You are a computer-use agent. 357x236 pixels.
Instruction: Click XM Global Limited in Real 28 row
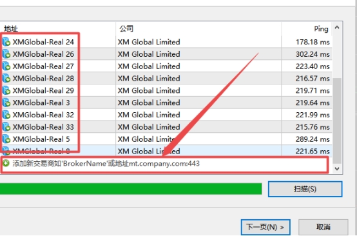(149, 79)
